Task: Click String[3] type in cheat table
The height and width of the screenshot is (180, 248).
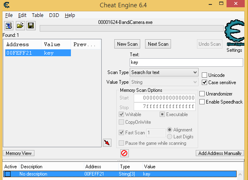Action: (127, 174)
